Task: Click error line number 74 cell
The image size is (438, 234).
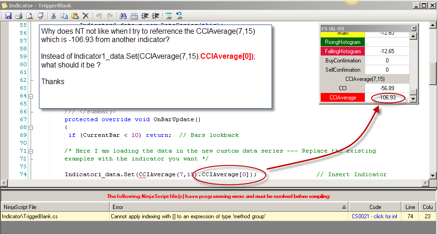Action: tap(410, 216)
